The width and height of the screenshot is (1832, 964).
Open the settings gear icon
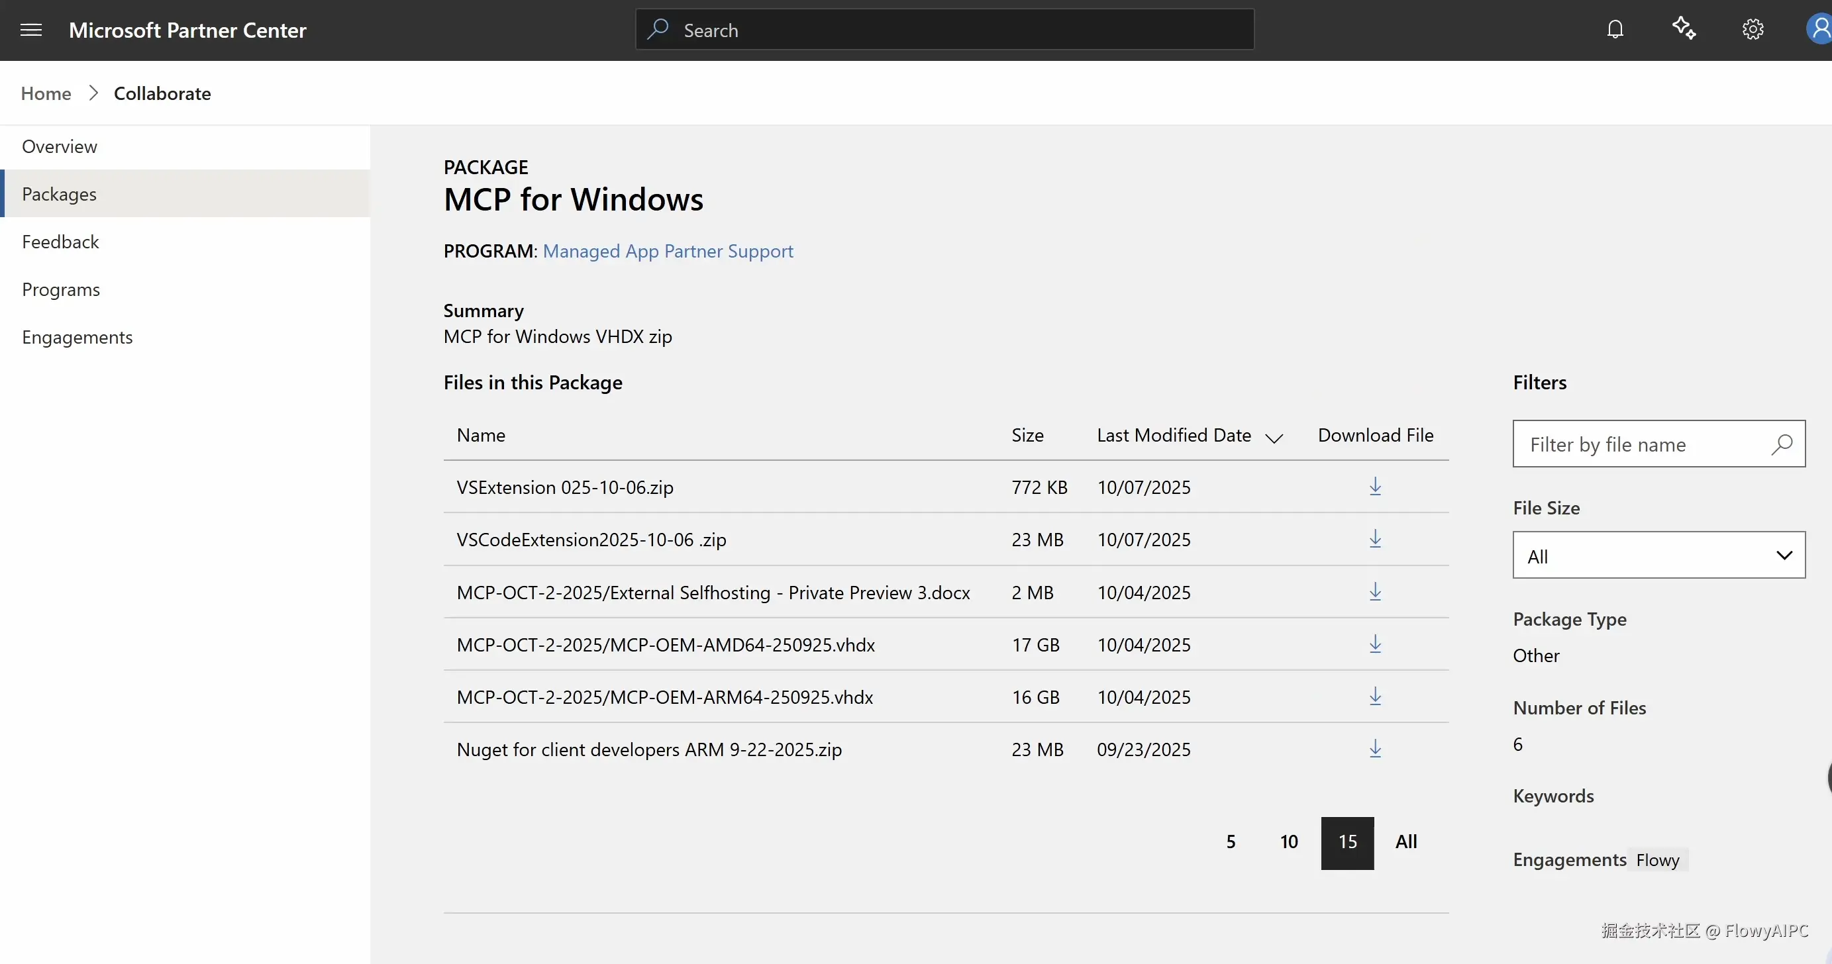pyautogui.click(x=1753, y=29)
